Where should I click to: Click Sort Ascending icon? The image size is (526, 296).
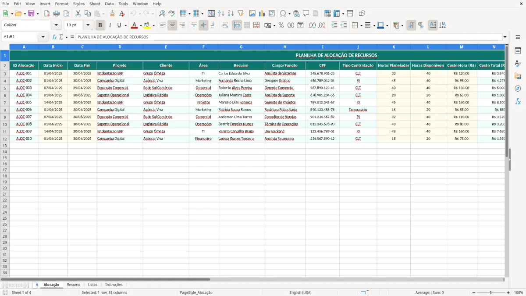(x=221, y=14)
